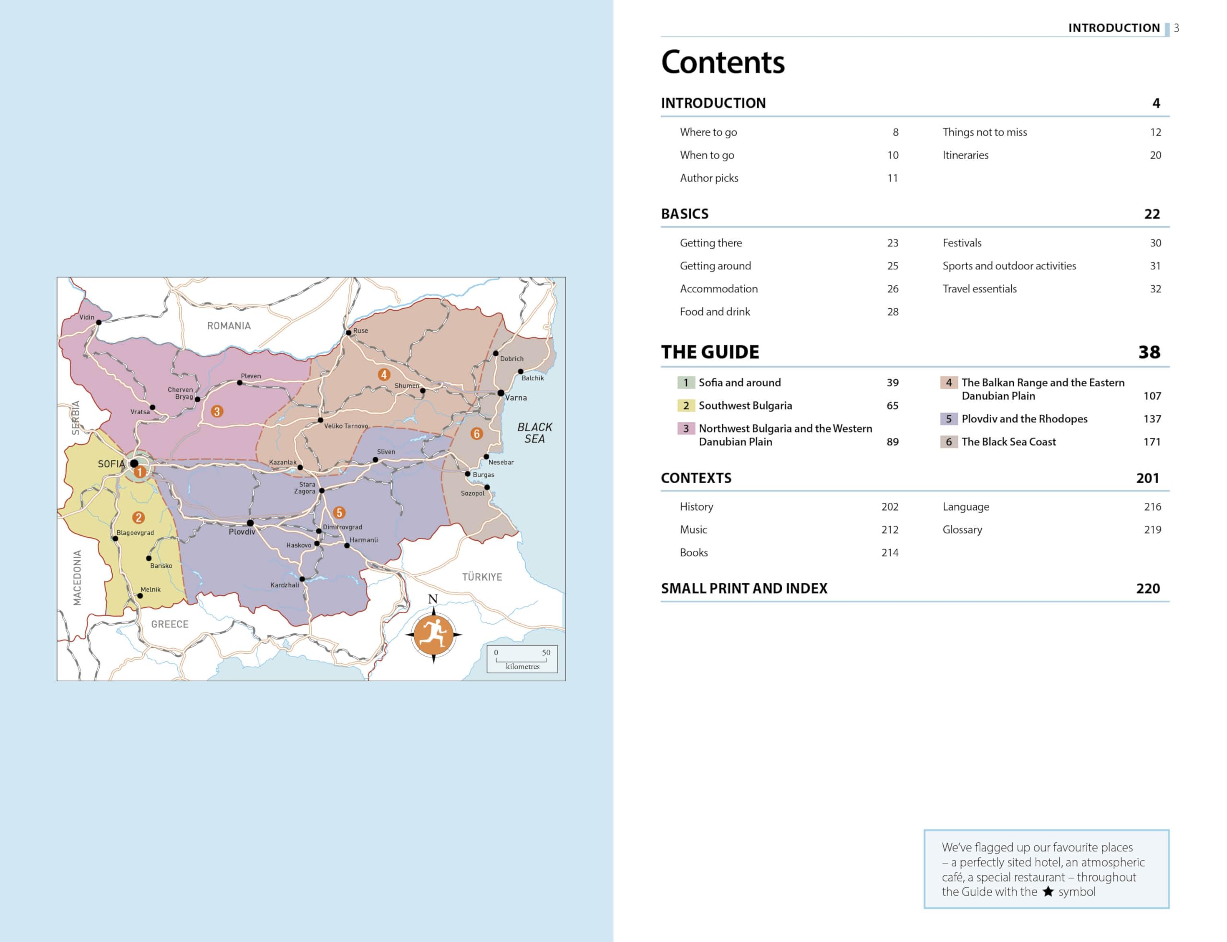Click the Kardzhali label on the map
Viewport: 1227px width, 942px height.
pos(284,585)
